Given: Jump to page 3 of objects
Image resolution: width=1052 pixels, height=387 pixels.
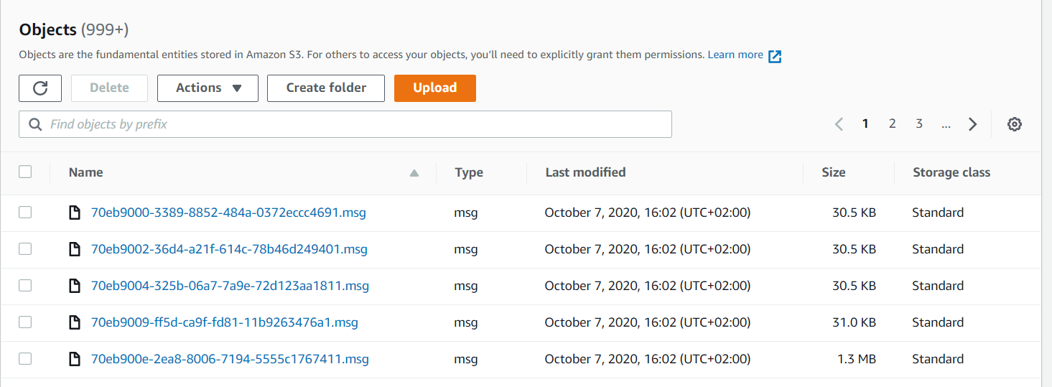Looking at the screenshot, I should (918, 124).
